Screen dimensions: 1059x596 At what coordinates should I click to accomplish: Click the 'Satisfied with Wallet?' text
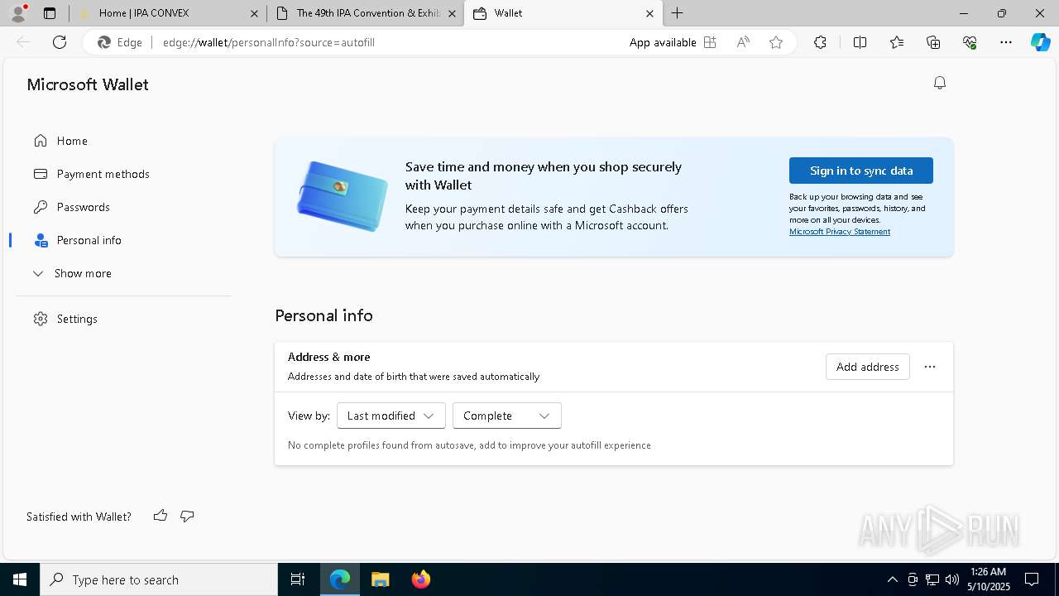click(79, 517)
